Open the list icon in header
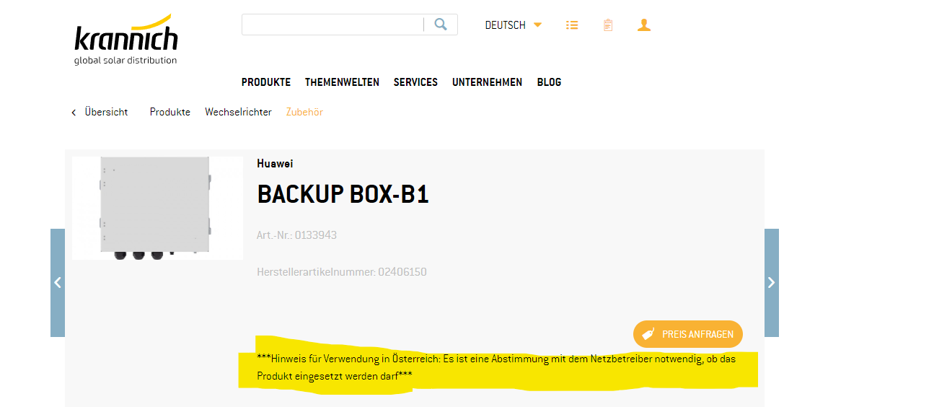947x407 pixels. click(x=572, y=25)
